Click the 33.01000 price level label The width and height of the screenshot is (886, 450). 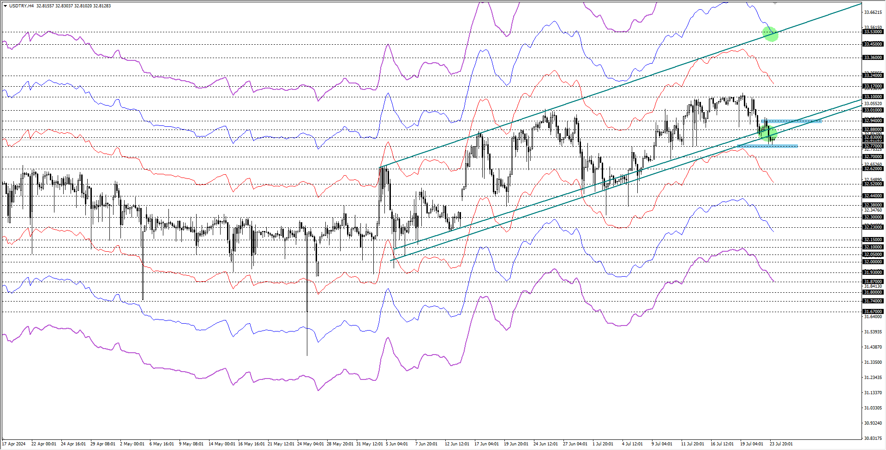pyautogui.click(x=873, y=110)
